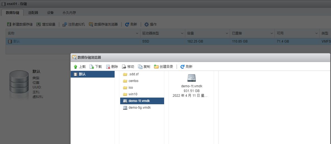The width and height of the screenshot is (331, 144).
Task: Click the 数据存储浏览器 dialog title text
Action: click(x=89, y=57)
